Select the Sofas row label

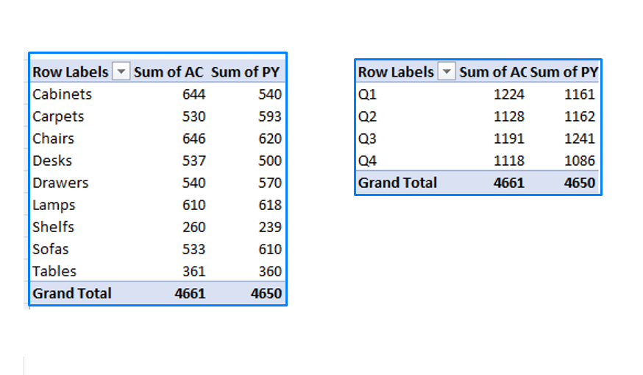click(x=51, y=249)
